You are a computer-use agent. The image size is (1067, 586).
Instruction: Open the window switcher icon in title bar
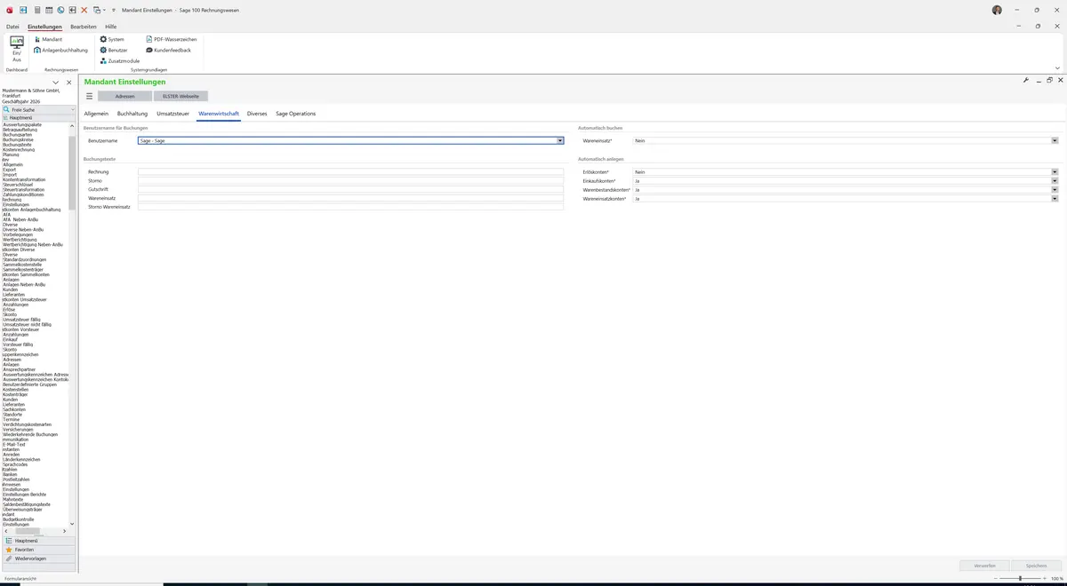click(96, 10)
